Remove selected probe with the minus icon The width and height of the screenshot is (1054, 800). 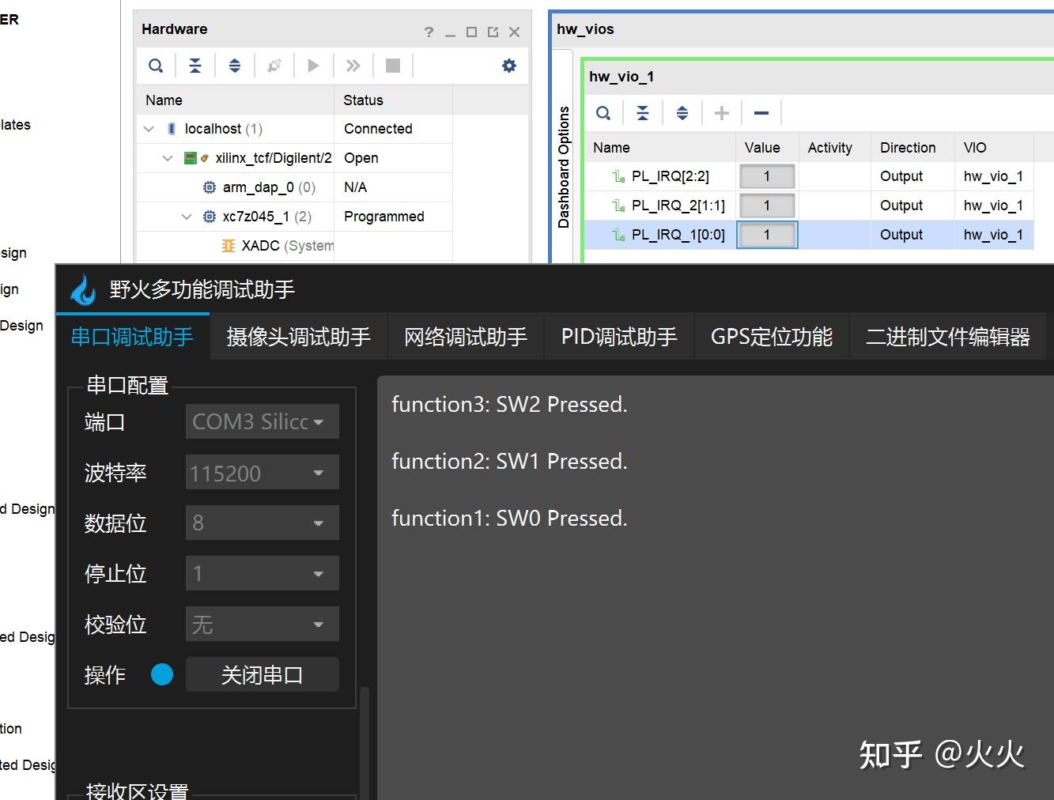click(761, 112)
